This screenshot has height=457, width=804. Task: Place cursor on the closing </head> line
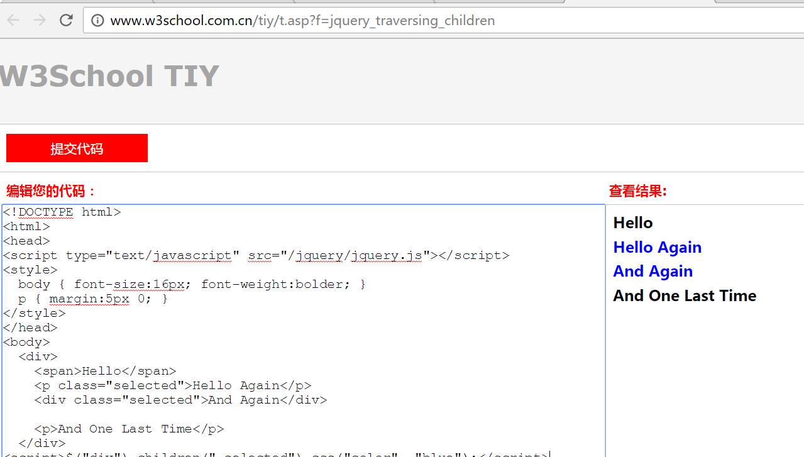pos(30,328)
